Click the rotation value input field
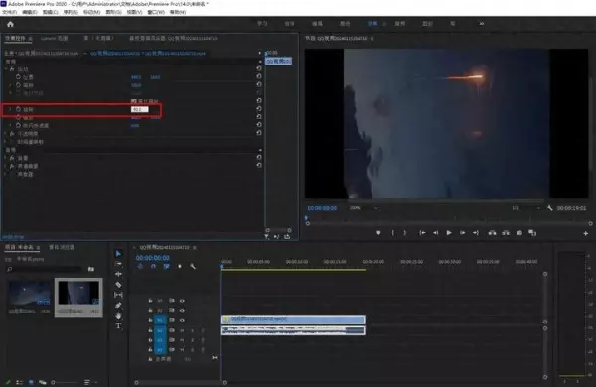596x387 pixels. pyautogui.click(x=139, y=109)
